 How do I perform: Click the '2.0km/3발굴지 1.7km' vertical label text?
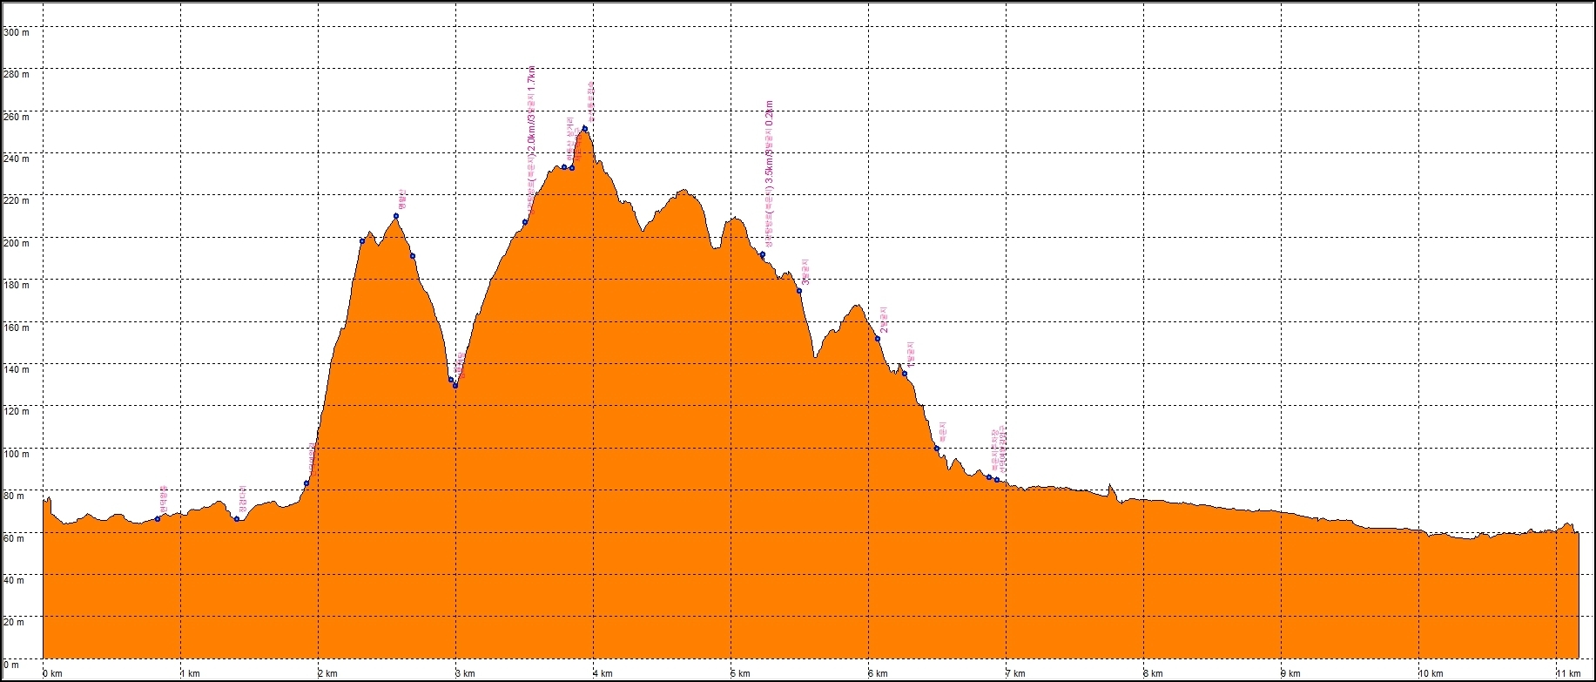click(532, 141)
